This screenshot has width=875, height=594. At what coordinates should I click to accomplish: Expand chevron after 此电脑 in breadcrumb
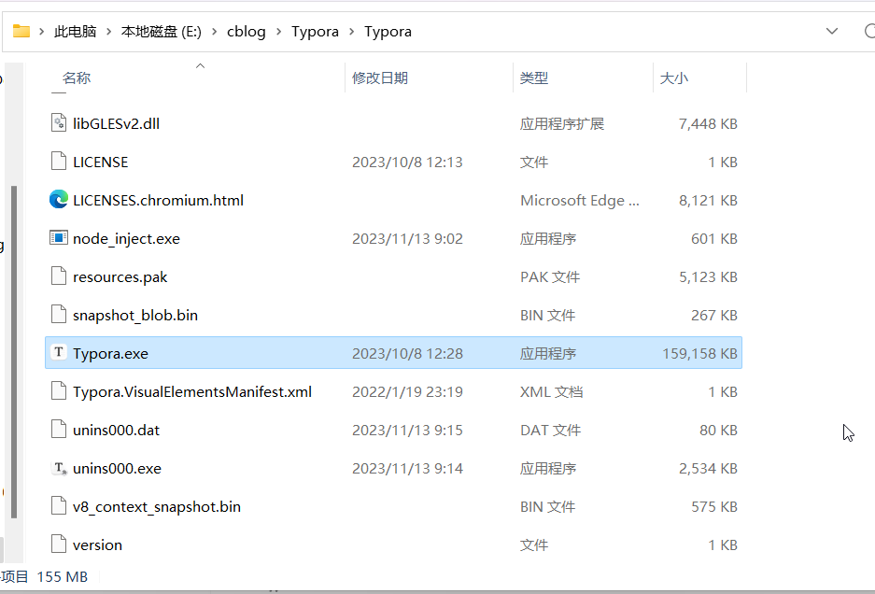(108, 32)
